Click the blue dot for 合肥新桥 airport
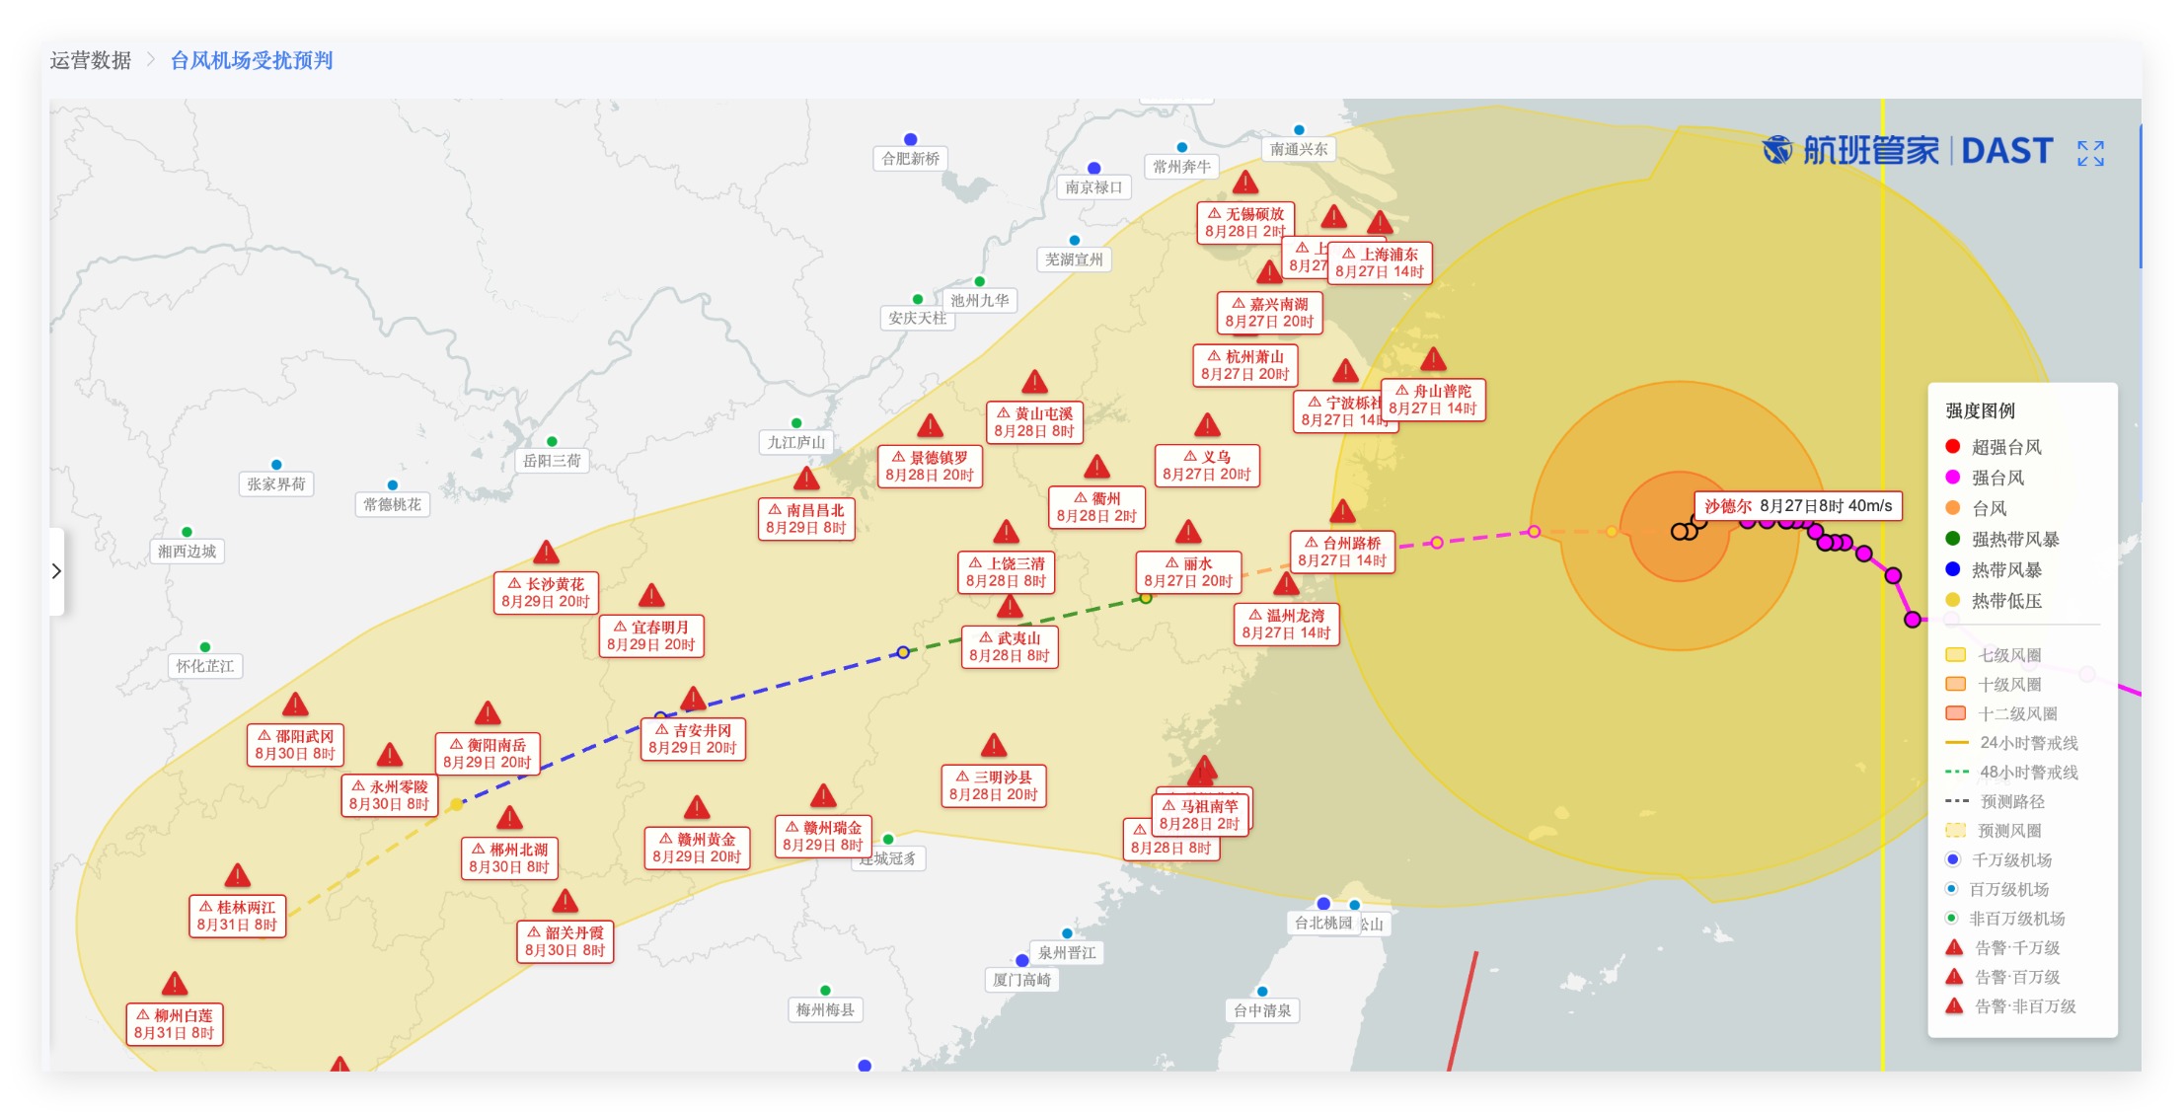The width and height of the screenshot is (2184, 1113). coord(911,139)
